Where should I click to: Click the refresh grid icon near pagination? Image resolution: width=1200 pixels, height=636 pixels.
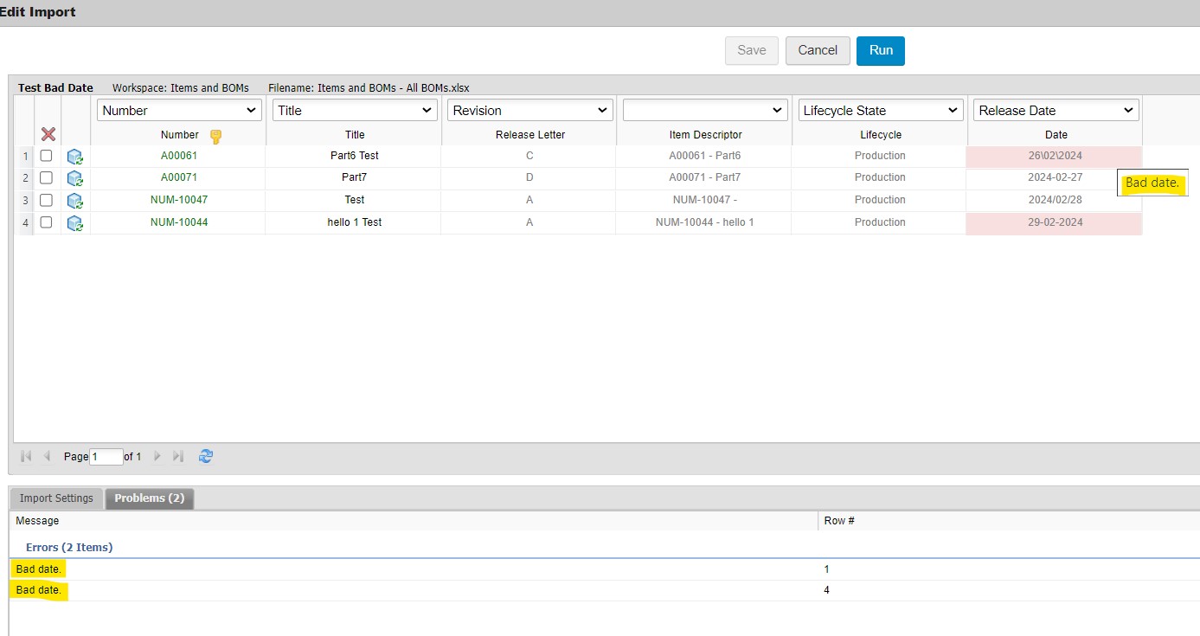[x=205, y=456]
